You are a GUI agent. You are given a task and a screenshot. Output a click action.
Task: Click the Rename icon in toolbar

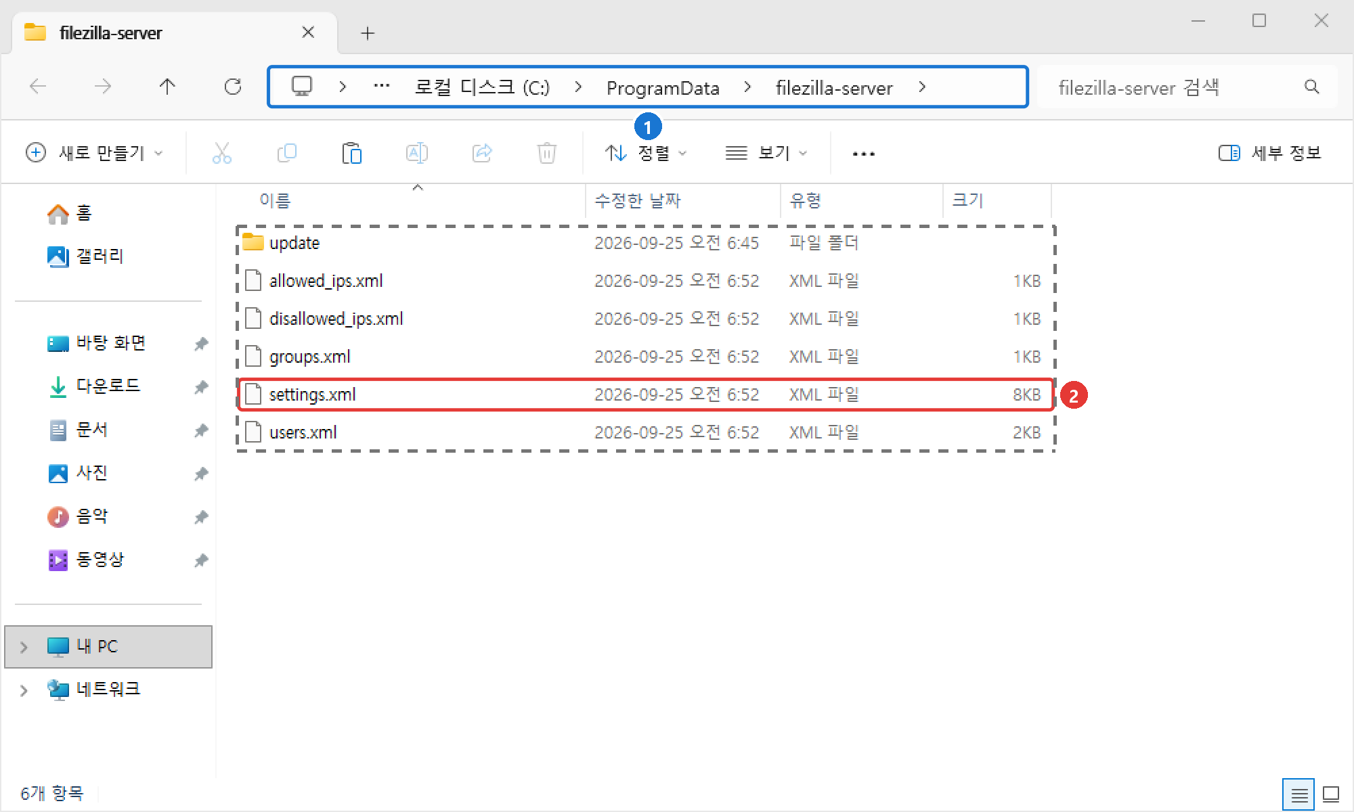pos(416,154)
